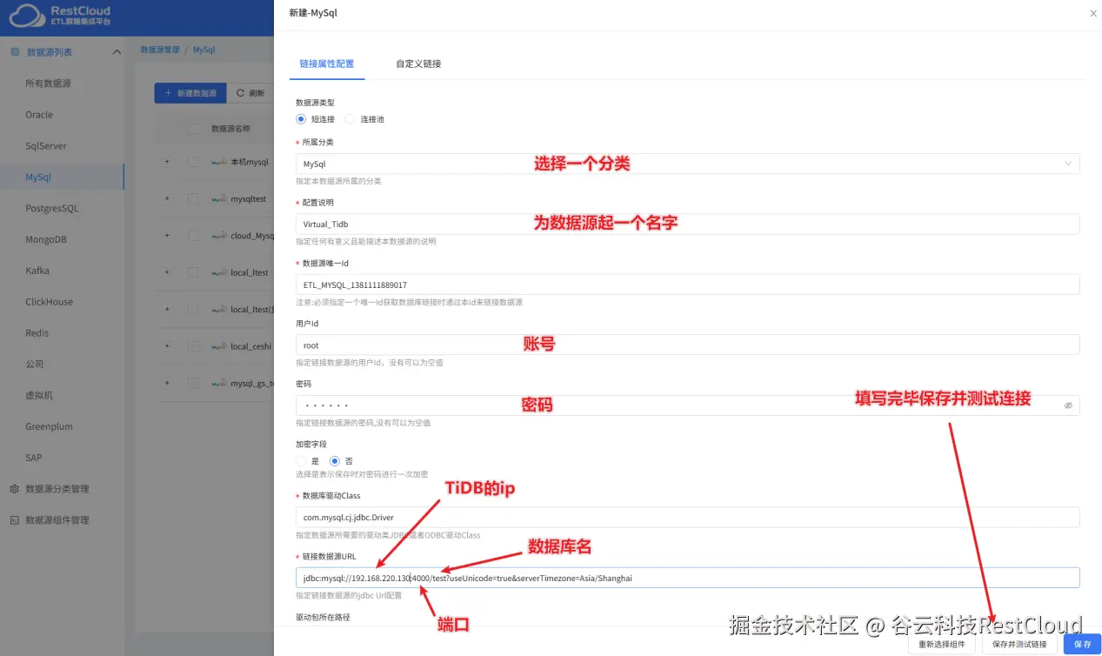This screenshot has width=1102, height=656.
Task: Click the 新建数据源 button
Action: click(x=190, y=93)
